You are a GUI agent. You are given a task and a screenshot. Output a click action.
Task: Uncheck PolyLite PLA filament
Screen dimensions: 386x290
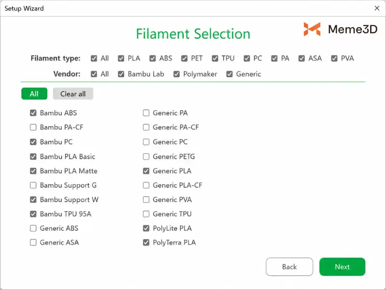pos(146,228)
